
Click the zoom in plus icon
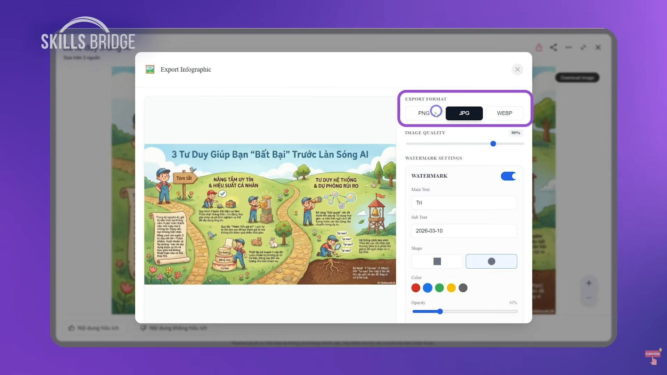(x=588, y=283)
